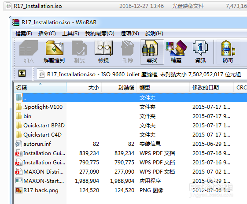Viewport: 247px width, 204px height.
Task: Open the Info (資訊) icon
Action: click(x=200, y=48)
